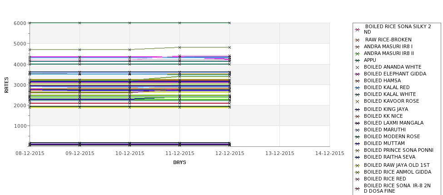This screenshot has width=443, height=195.
Task: Click the BOILED KALAL RED legend marker
Action: click(358, 88)
